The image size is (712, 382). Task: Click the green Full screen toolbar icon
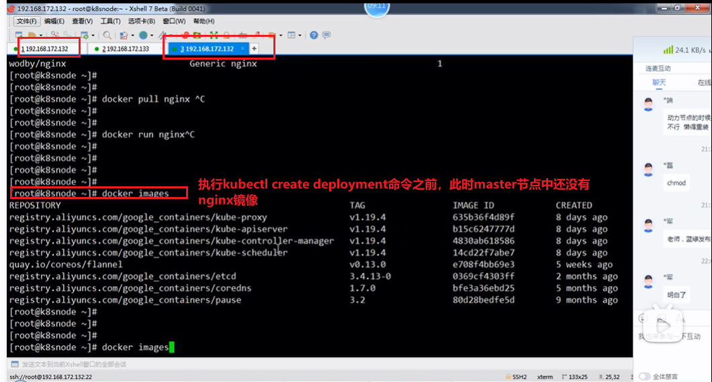[214, 35]
